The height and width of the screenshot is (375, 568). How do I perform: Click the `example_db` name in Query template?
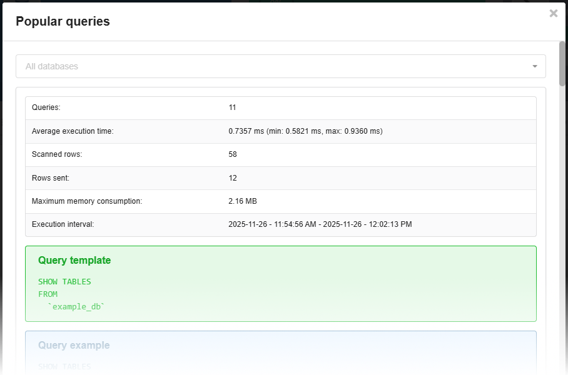tap(76, 307)
